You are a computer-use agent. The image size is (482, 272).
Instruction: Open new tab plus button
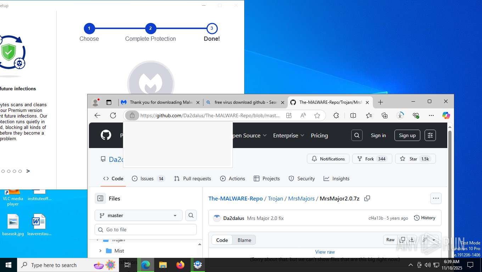(380, 102)
